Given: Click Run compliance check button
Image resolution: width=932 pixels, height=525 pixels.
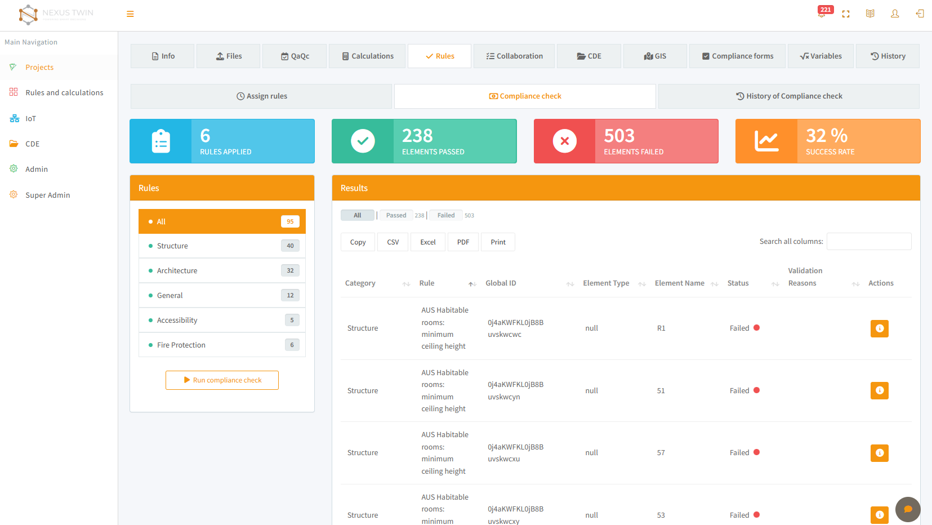Looking at the screenshot, I should 222,380.
